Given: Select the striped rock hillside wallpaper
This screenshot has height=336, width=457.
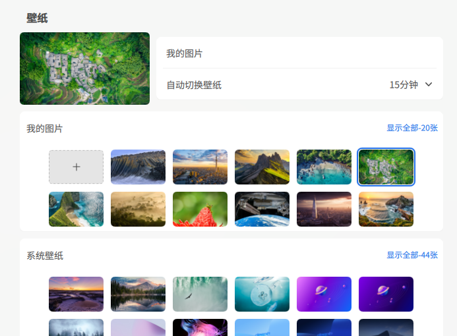Looking at the screenshot, I should [138, 167].
